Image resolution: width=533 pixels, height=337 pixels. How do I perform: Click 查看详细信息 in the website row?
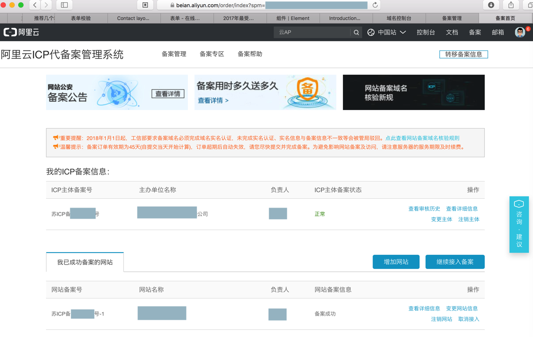tap(424, 309)
